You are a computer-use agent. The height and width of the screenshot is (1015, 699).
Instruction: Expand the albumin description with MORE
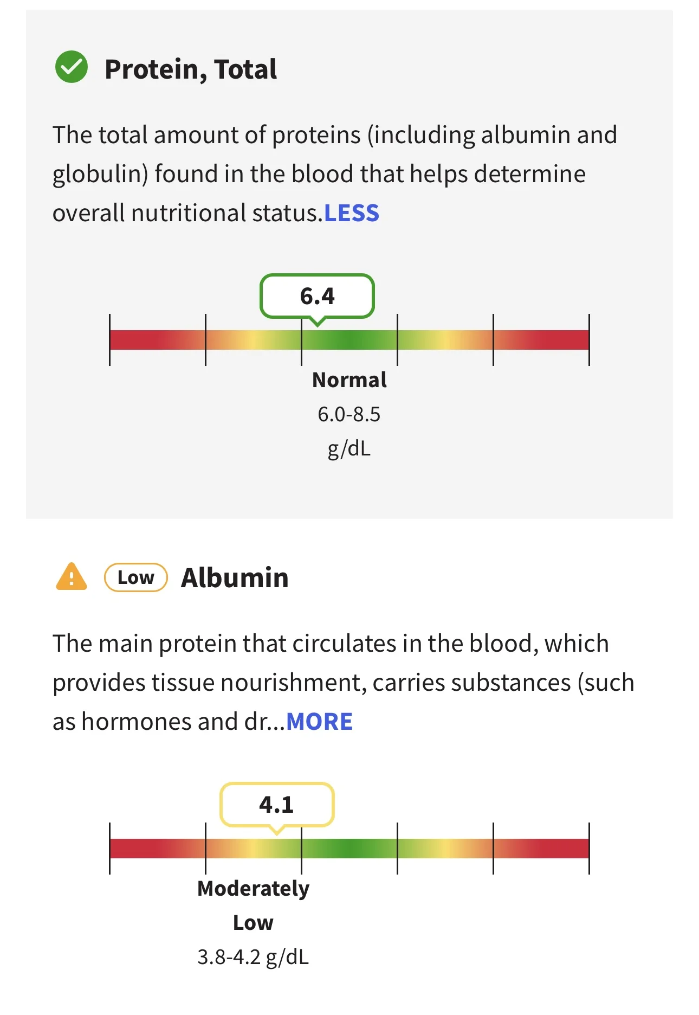320,722
